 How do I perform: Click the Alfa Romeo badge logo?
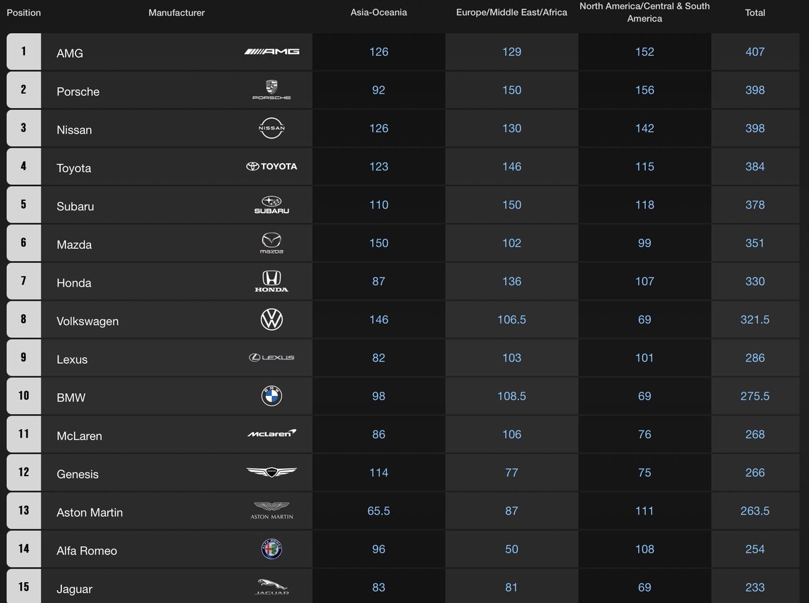(x=272, y=549)
